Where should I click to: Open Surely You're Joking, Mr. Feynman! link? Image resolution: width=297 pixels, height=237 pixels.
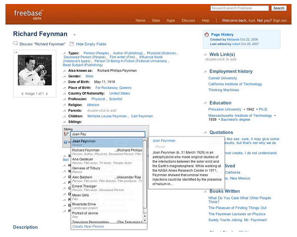coord(238,220)
